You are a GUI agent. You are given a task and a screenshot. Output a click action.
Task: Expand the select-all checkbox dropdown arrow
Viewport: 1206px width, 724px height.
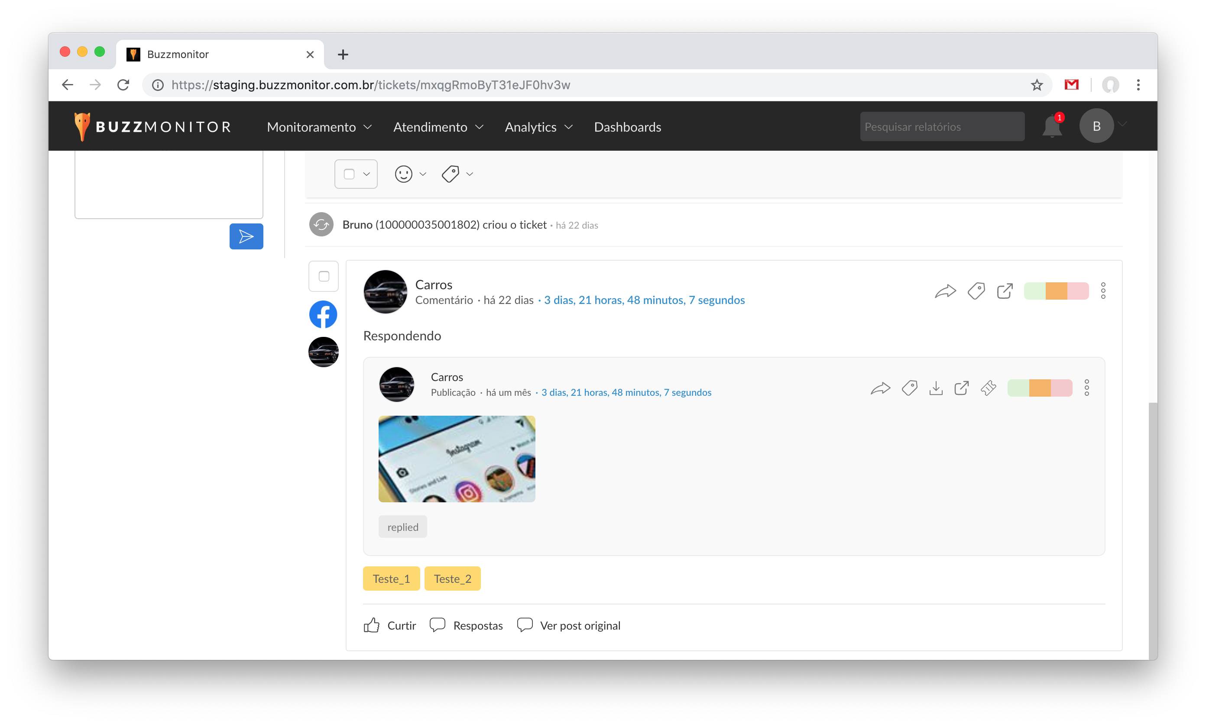(x=366, y=174)
